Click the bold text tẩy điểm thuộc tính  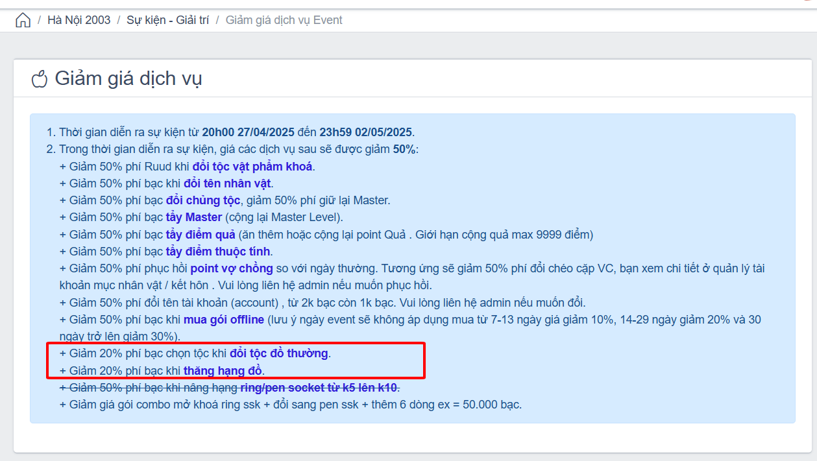[219, 252]
